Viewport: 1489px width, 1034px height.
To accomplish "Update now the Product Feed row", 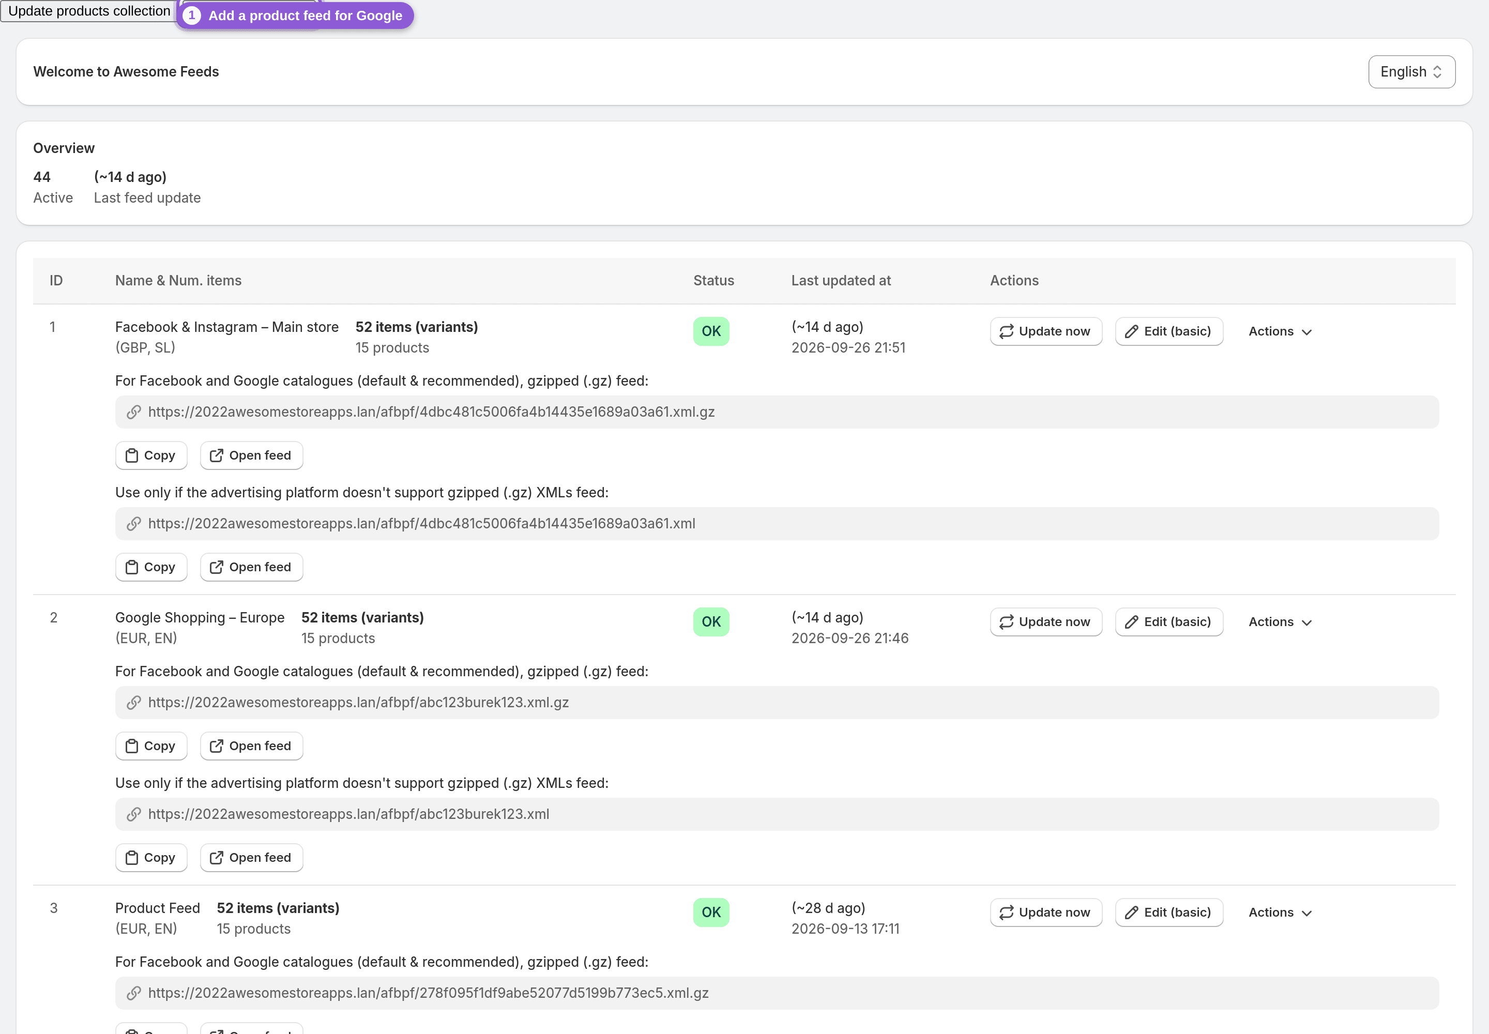I will tap(1045, 912).
